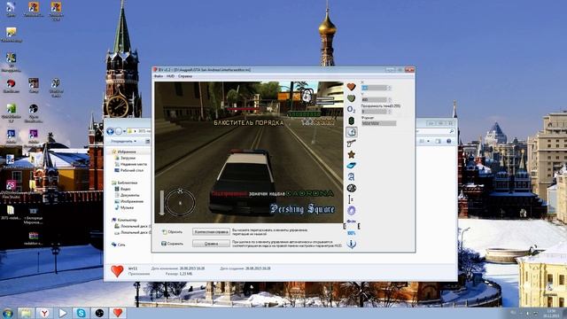567x319 pixels.
Task: Select the altimeter bar icon
Action: click(351, 199)
